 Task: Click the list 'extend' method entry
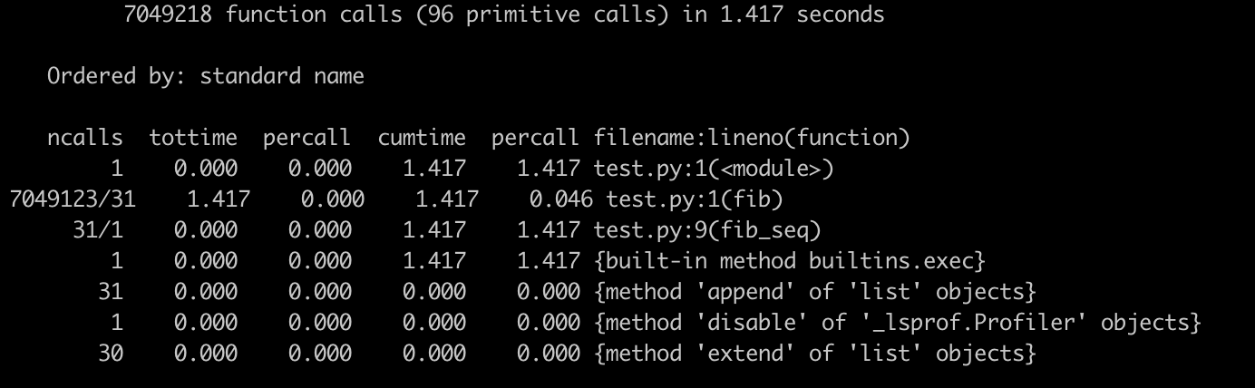[815, 354]
